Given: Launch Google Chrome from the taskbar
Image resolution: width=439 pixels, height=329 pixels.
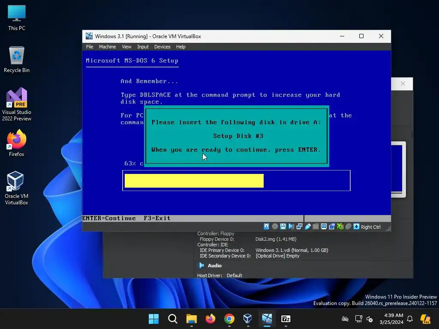Looking at the screenshot, I should coord(229,319).
